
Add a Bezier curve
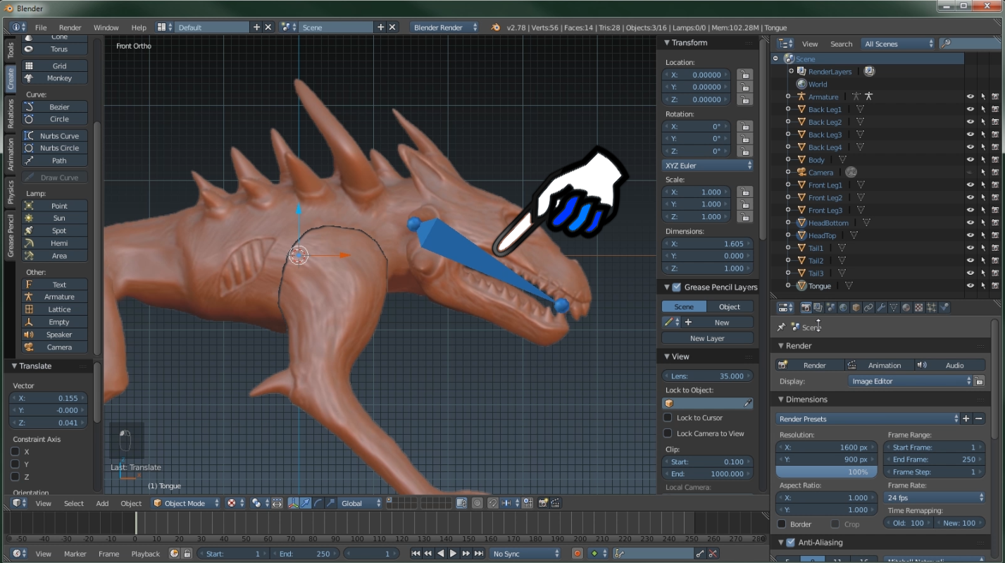[55, 107]
